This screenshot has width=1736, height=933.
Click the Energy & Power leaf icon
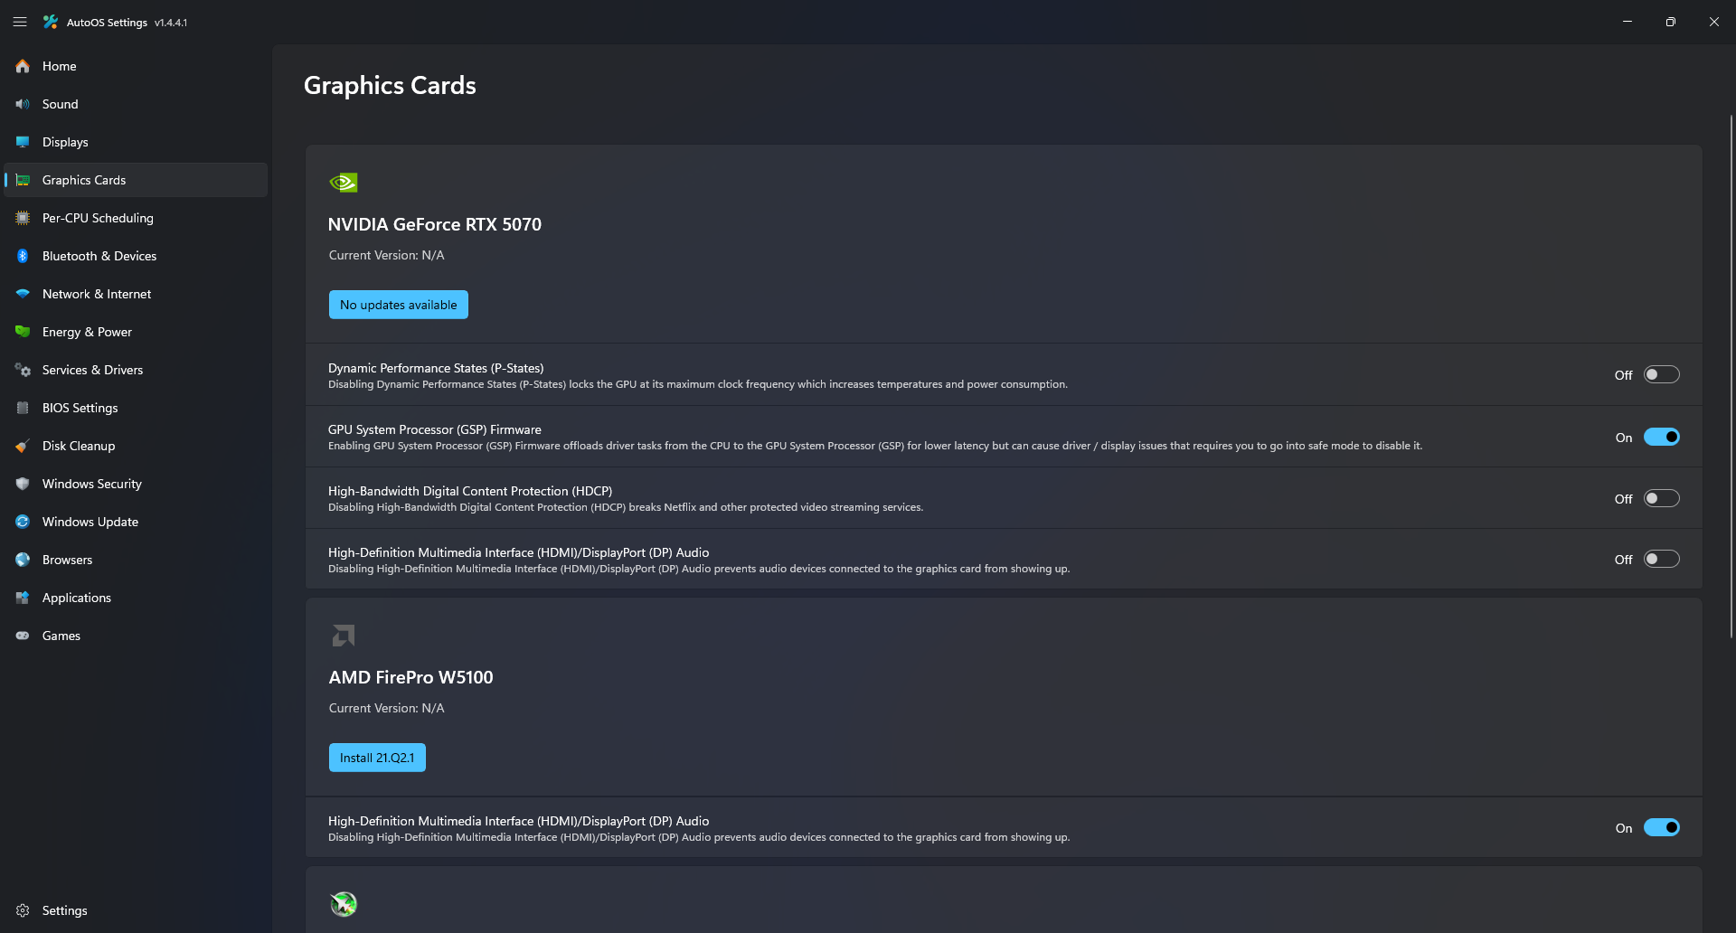click(x=23, y=332)
